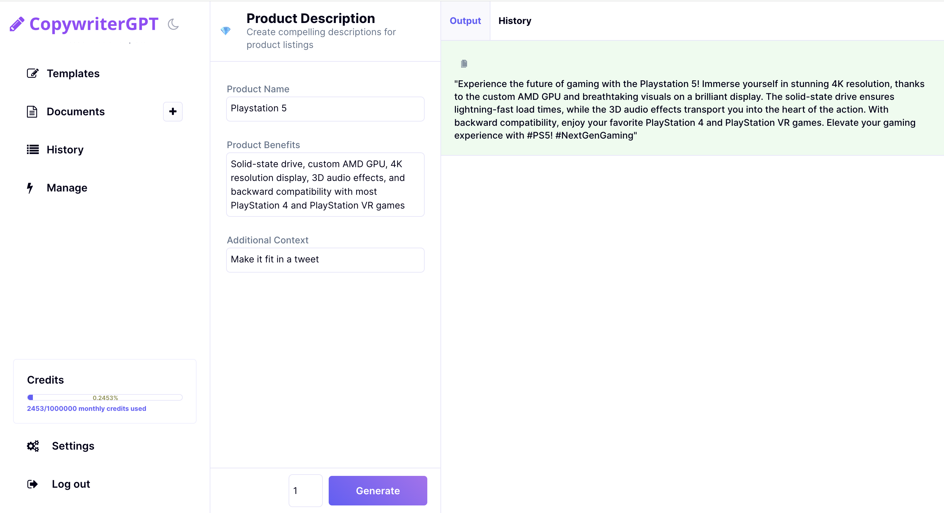The image size is (944, 513).
Task: Click inside the Product Benefits textarea
Action: click(x=325, y=185)
